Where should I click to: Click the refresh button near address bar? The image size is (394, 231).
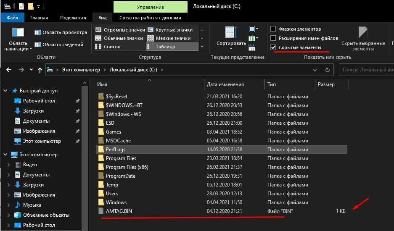click(328, 70)
